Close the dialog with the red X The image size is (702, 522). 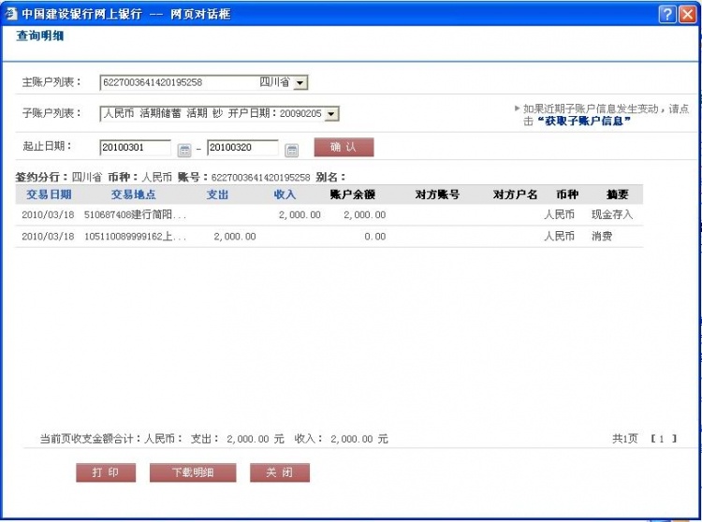tap(687, 14)
